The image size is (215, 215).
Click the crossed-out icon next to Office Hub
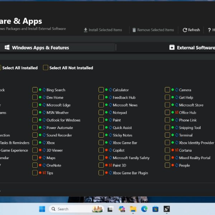177,113
